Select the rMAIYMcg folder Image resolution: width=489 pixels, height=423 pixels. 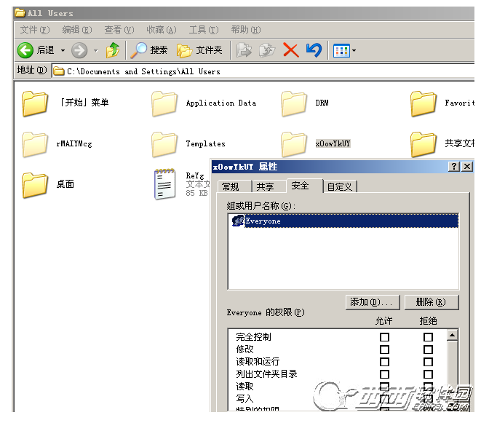point(35,144)
